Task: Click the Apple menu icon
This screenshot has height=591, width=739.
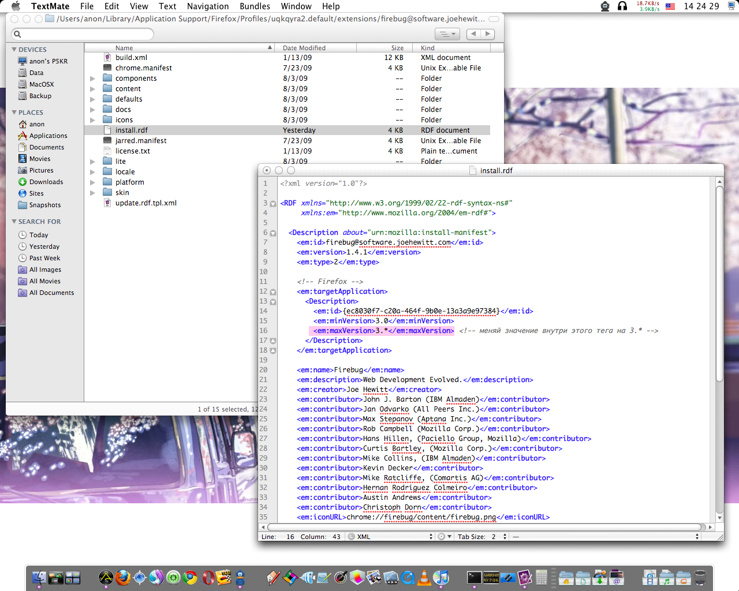Action: [16, 6]
